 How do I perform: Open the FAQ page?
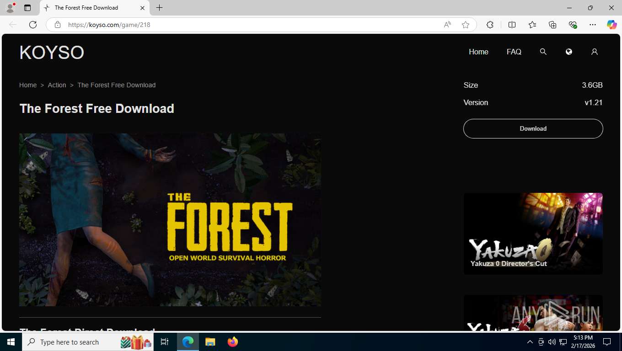(514, 52)
